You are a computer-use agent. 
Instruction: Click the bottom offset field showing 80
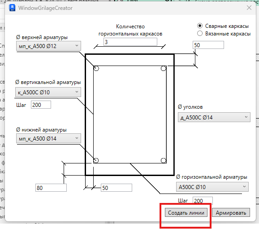point(51,188)
